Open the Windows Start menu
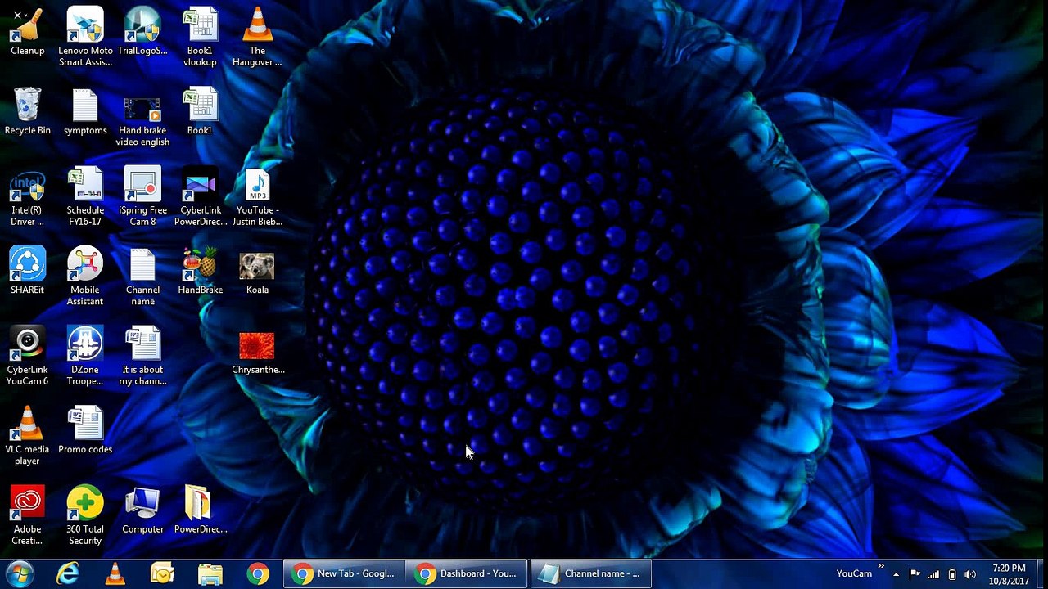This screenshot has width=1048, height=589. (19, 573)
